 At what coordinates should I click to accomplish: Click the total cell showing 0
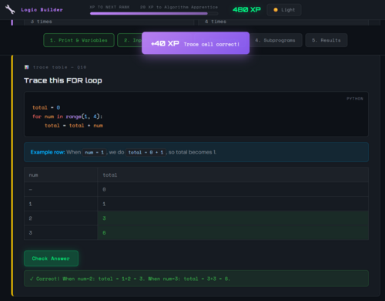coord(233,190)
